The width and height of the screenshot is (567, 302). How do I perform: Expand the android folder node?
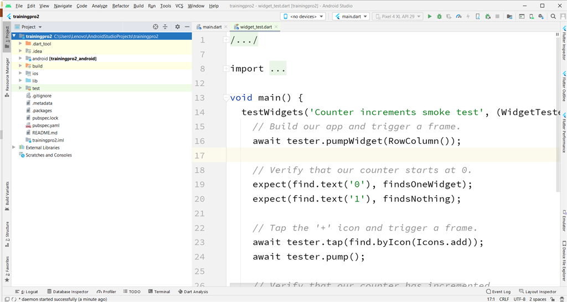coord(20,59)
